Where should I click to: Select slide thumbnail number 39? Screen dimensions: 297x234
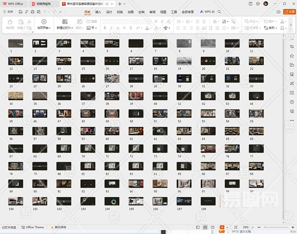click(x=136, y=96)
